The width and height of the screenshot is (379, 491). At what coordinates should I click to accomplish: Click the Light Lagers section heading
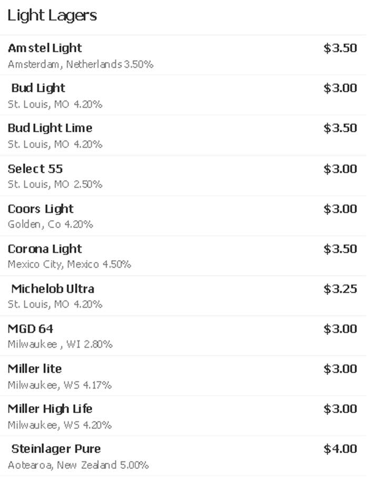click(x=52, y=16)
